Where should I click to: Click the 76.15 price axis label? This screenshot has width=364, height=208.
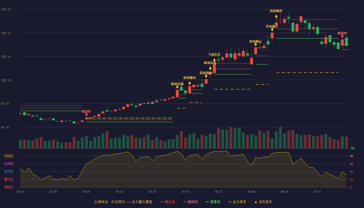tap(5, 103)
